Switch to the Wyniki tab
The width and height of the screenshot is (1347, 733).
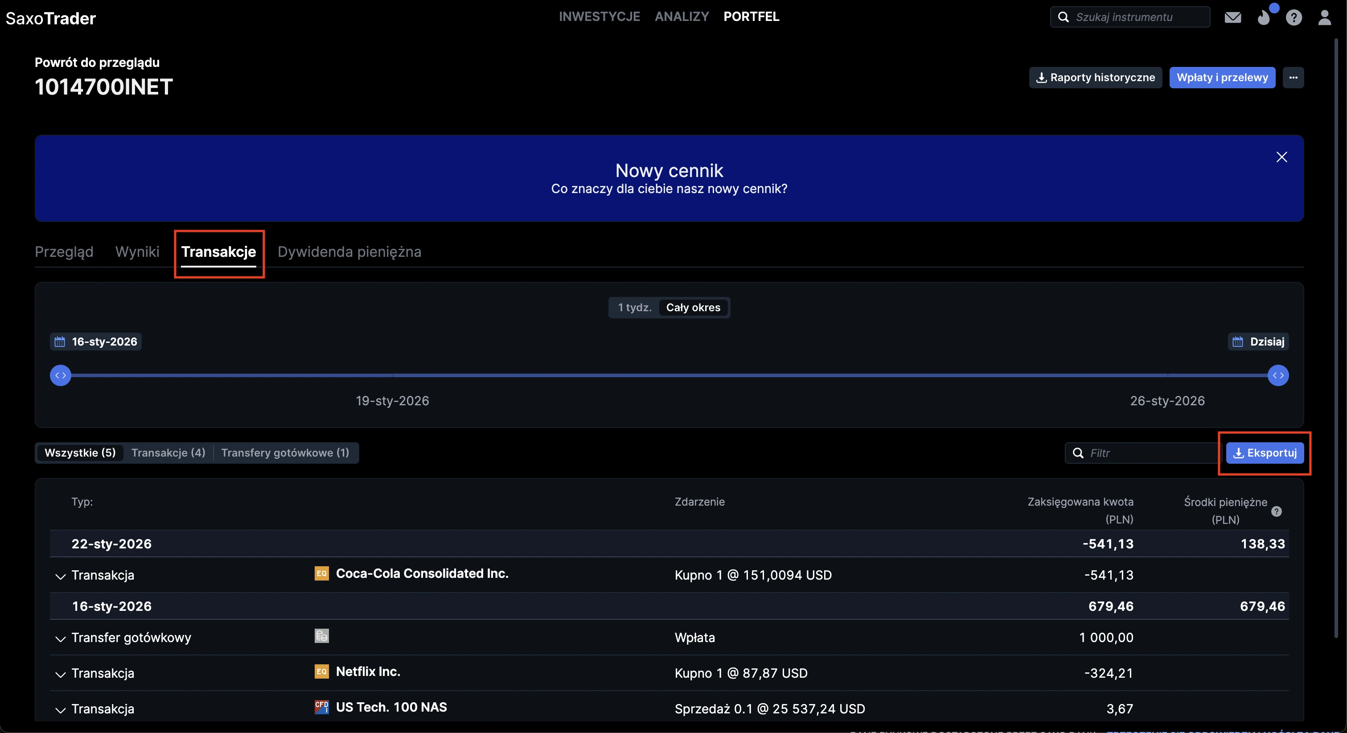pyautogui.click(x=137, y=251)
